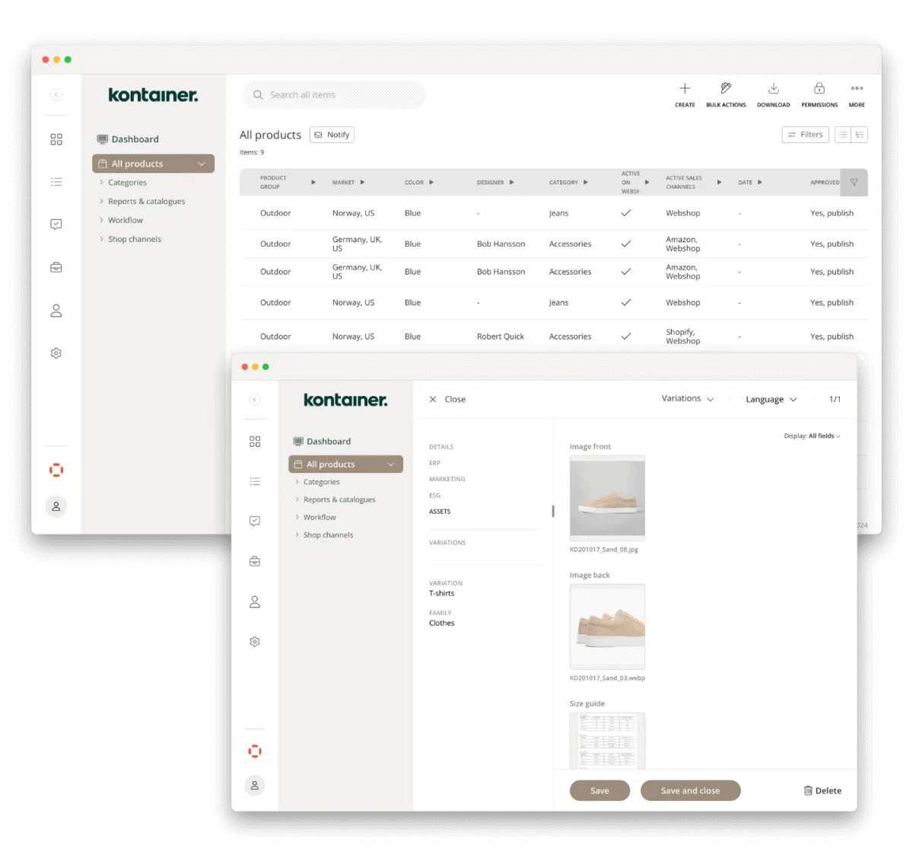Image resolution: width=913 pixels, height=858 pixels.
Task: Click the Create plus icon
Action: [x=685, y=88]
